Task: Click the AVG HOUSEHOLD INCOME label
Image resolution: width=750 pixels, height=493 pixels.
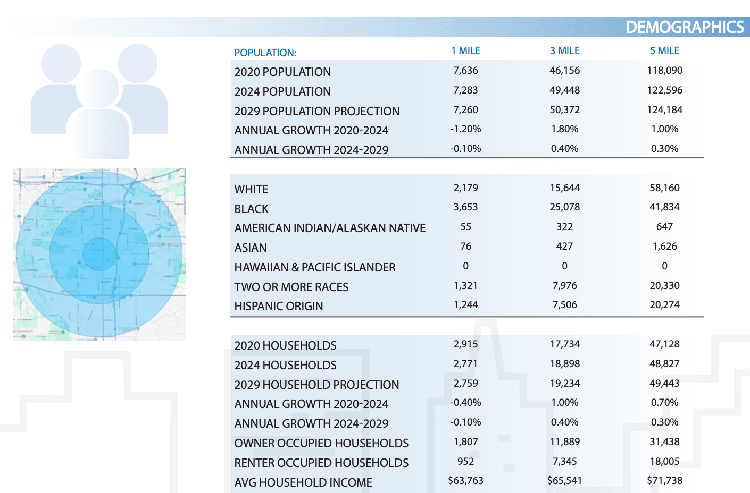Action: [x=303, y=482]
